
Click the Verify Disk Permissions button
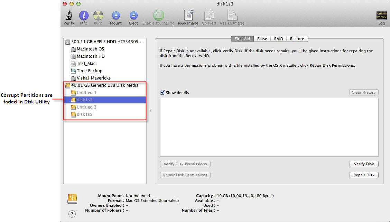pyautogui.click(x=185, y=164)
